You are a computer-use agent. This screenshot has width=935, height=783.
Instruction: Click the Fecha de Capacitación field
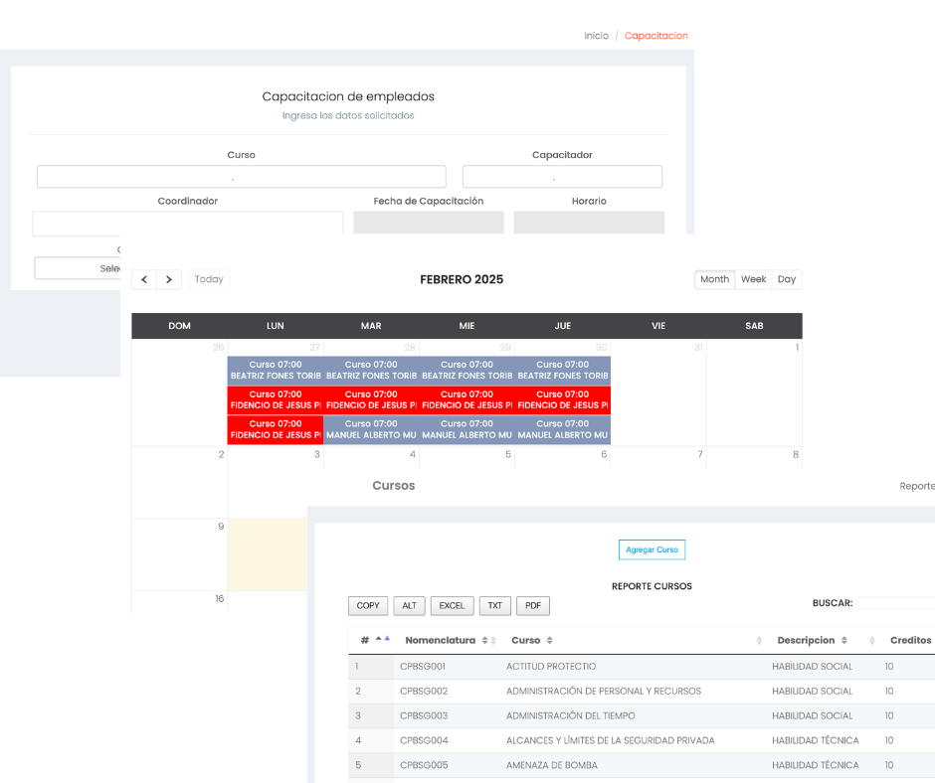tap(428, 223)
